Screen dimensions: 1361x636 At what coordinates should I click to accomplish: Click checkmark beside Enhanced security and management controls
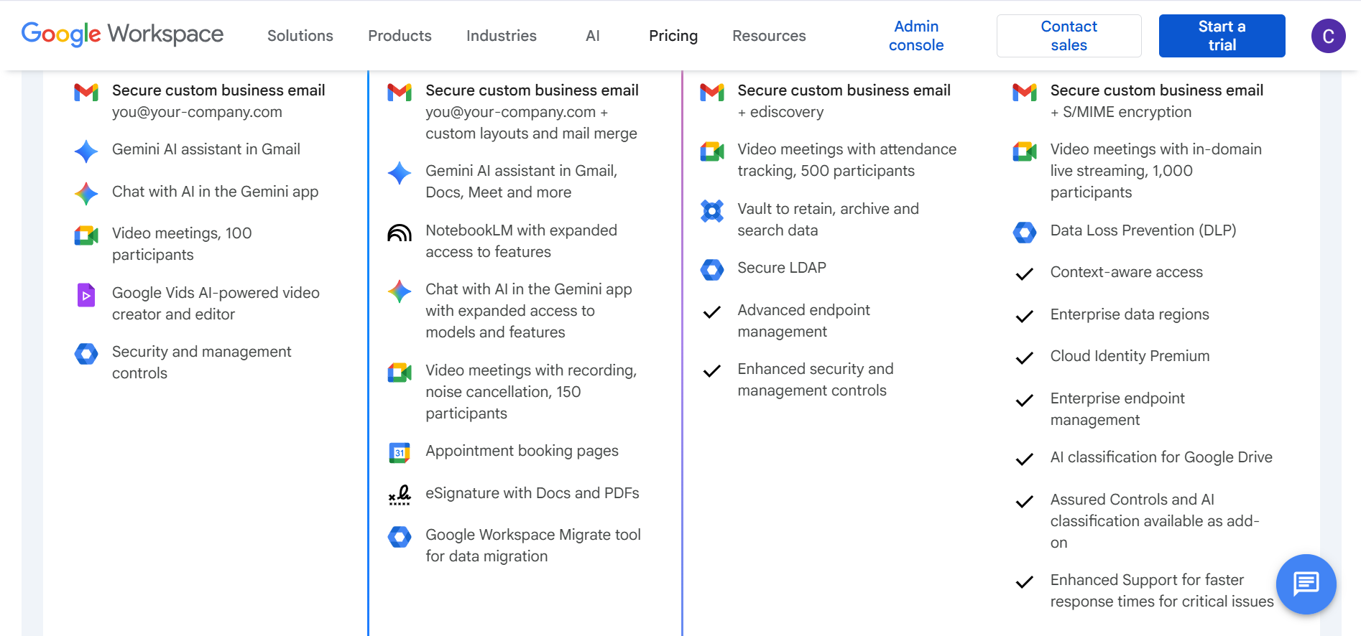pos(712,371)
